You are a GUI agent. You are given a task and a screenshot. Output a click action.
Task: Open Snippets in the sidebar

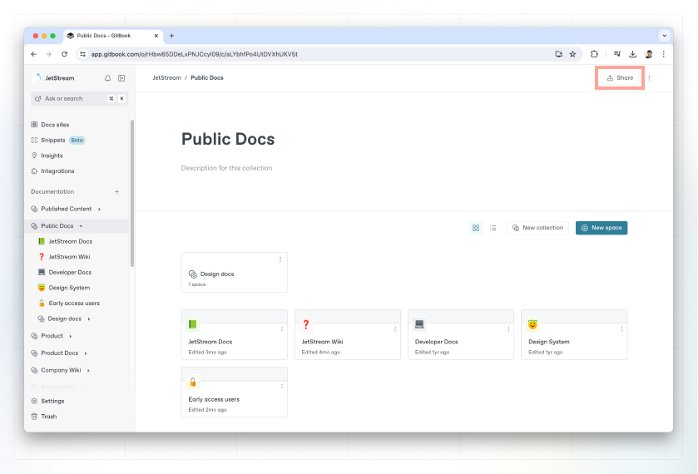pyautogui.click(x=53, y=141)
